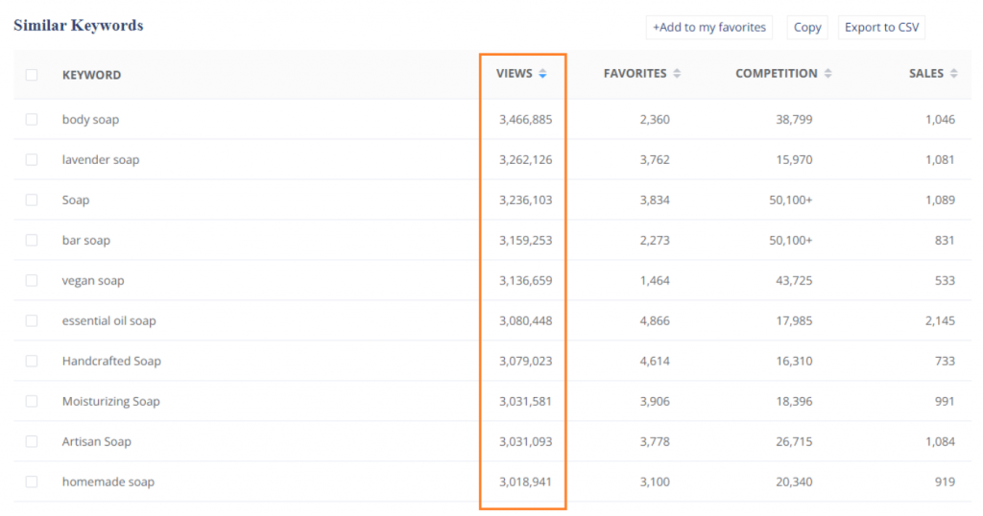Enable the checkbox for essential oil soap
This screenshot has width=983, height=516.
click(32, 321)
